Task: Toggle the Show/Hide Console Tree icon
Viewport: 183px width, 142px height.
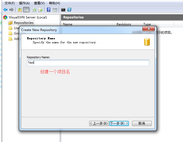Action: (x=26, y=10)
